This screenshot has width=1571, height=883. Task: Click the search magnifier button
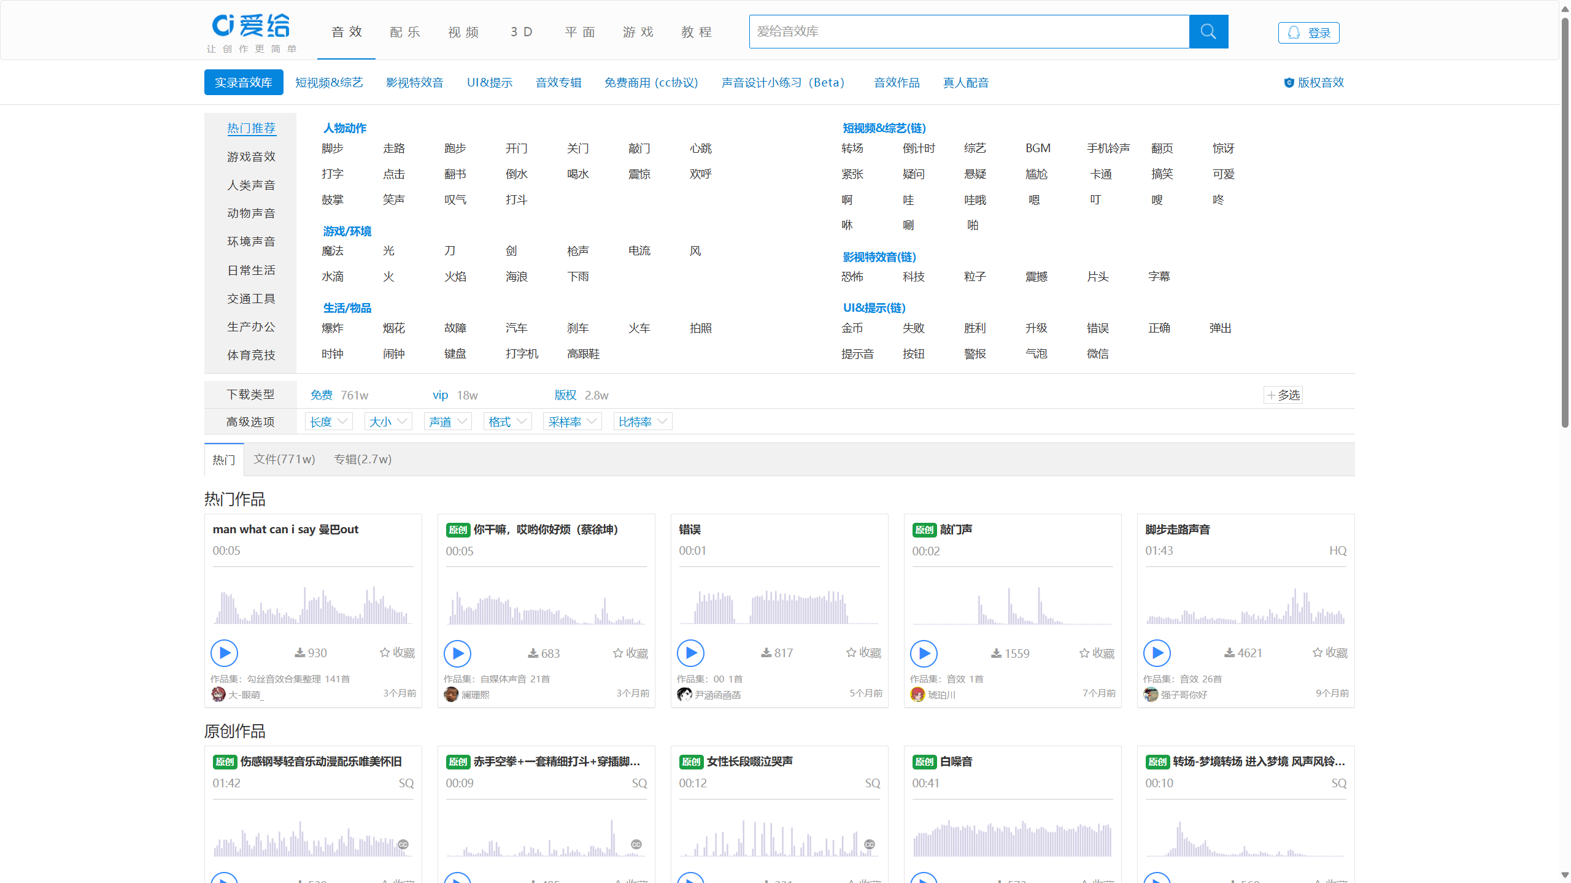[1208, 31]
